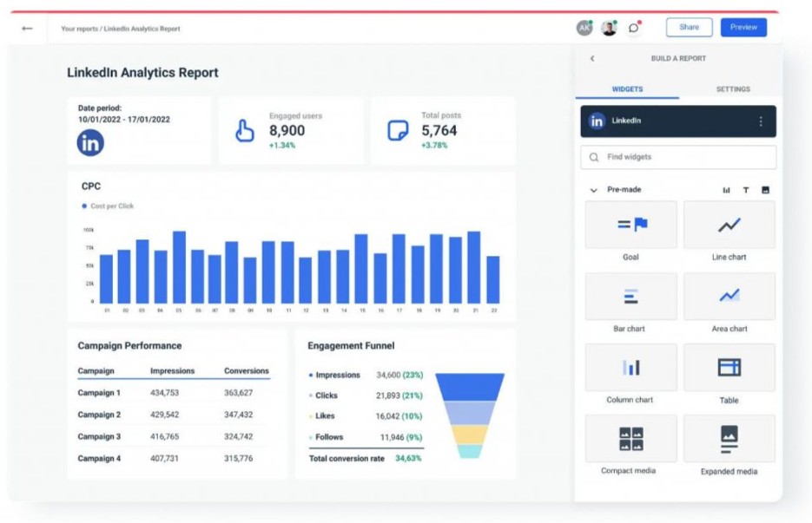Click the back arrow in top bar
The width and height of the screenshot is (812, 523).
click(27, 29)
